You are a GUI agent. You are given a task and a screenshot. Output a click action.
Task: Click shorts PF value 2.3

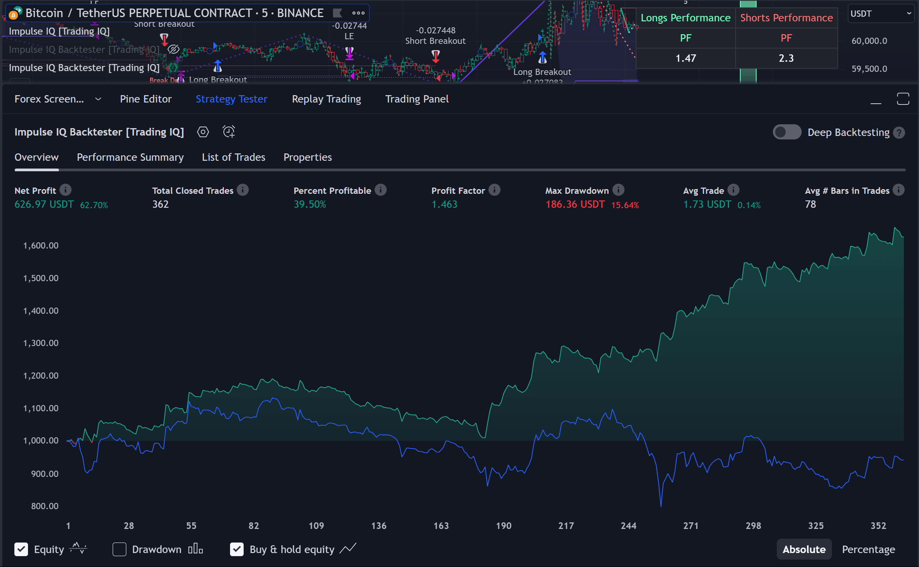pyautogui.click(x=786, y=58)
